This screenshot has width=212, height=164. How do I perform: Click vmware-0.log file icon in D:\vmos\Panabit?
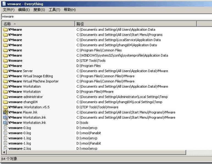pyautogui.click(x=5, y=133)
